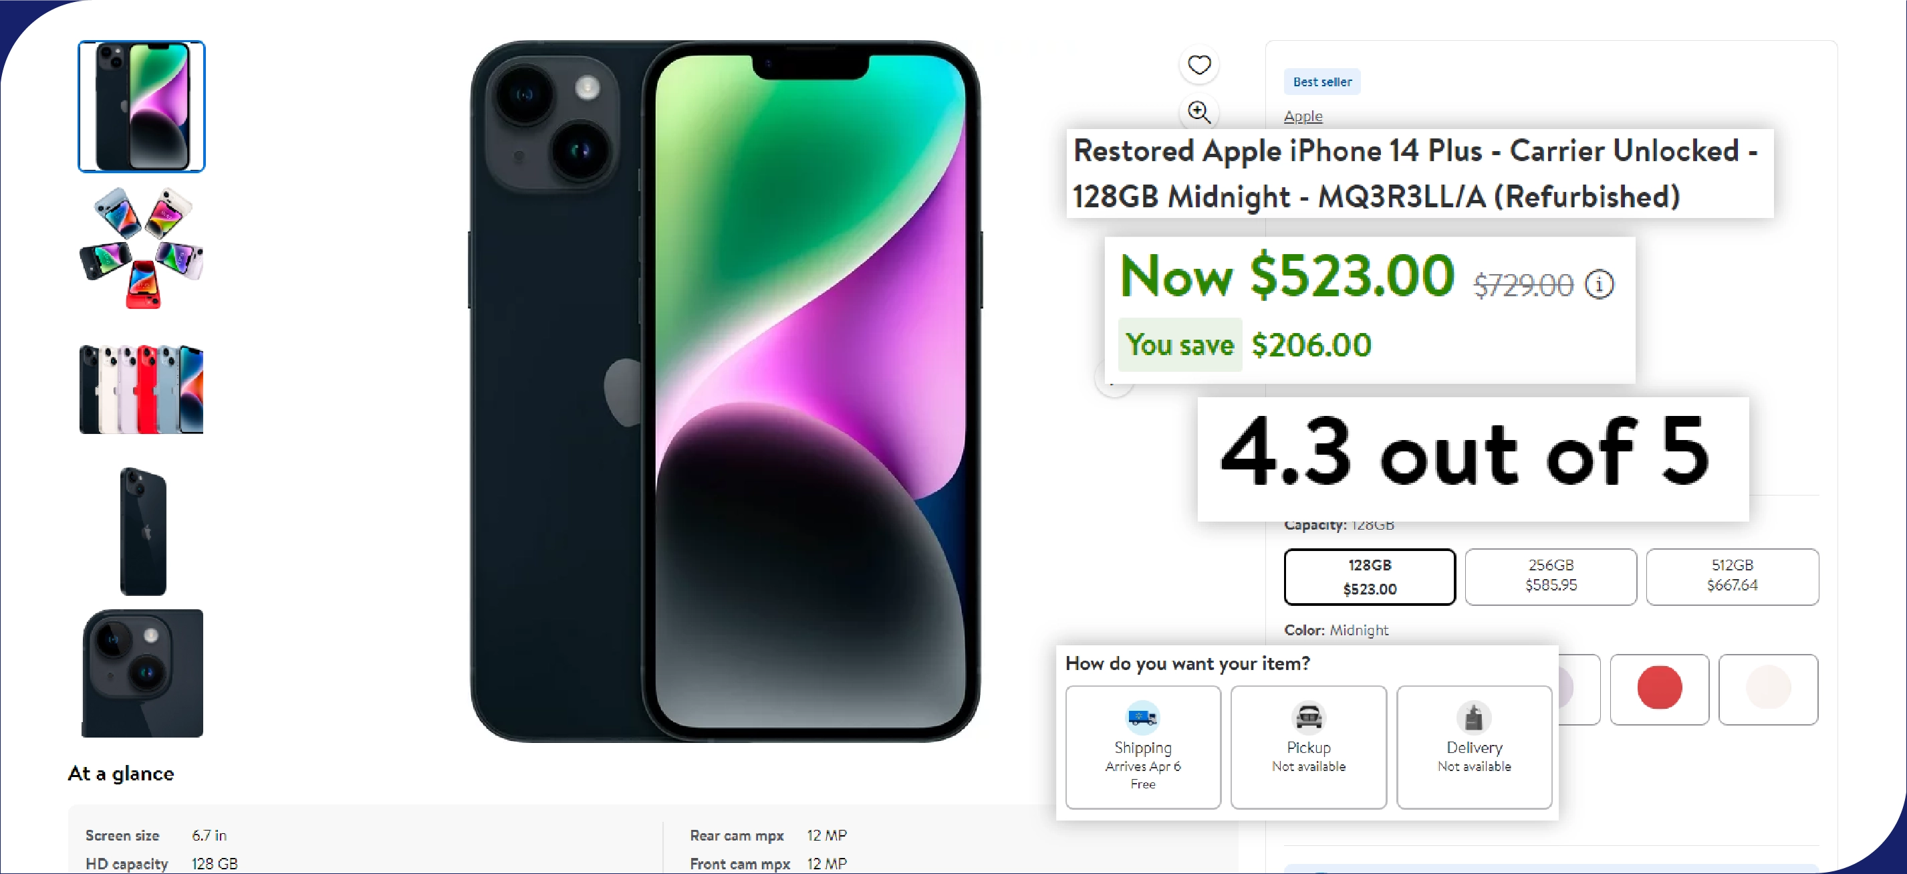Click the Shipping truck icon
Image resolution: width=1907 pixels, height=874 pixels.
(1142, 716)
